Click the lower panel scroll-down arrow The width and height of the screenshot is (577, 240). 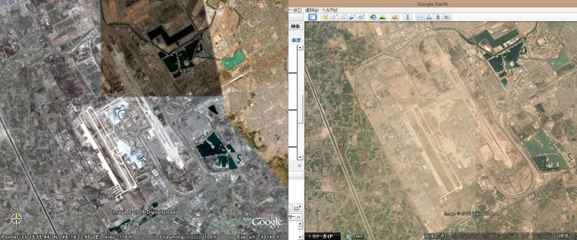pyautogui.click(x=300, y=237)
